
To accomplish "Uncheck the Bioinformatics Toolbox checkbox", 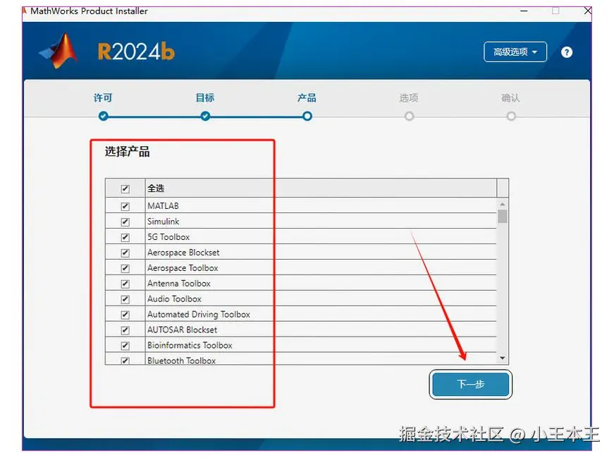I will point(125,345).
